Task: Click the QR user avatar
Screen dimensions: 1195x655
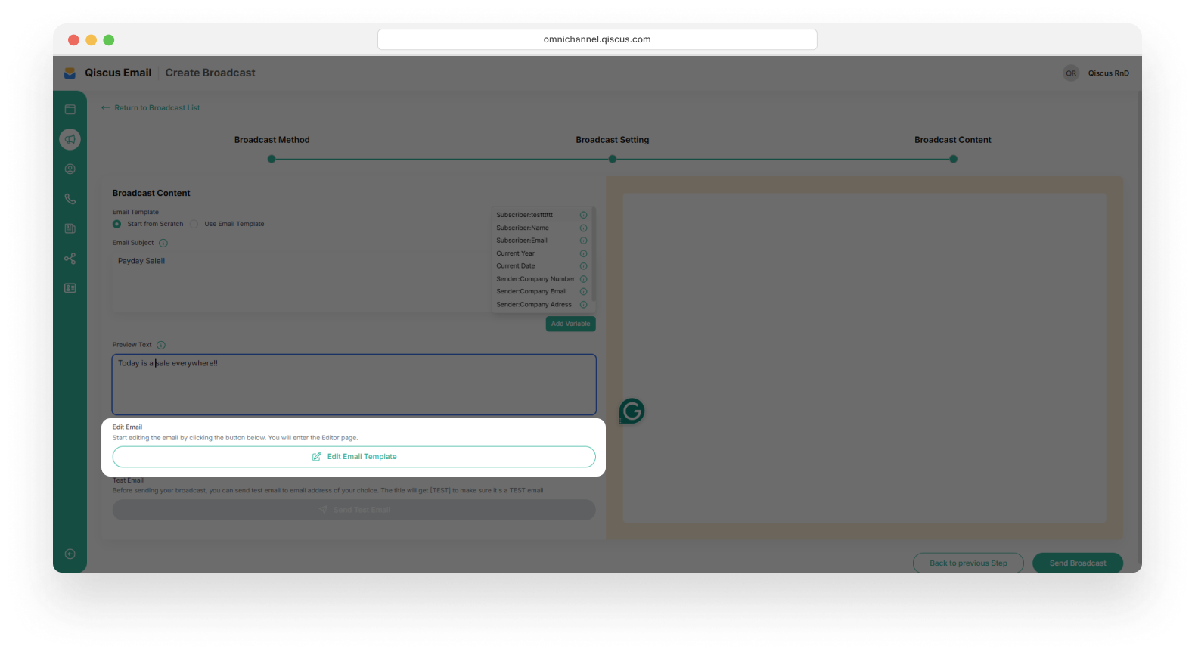Action: click(1071, 73)
